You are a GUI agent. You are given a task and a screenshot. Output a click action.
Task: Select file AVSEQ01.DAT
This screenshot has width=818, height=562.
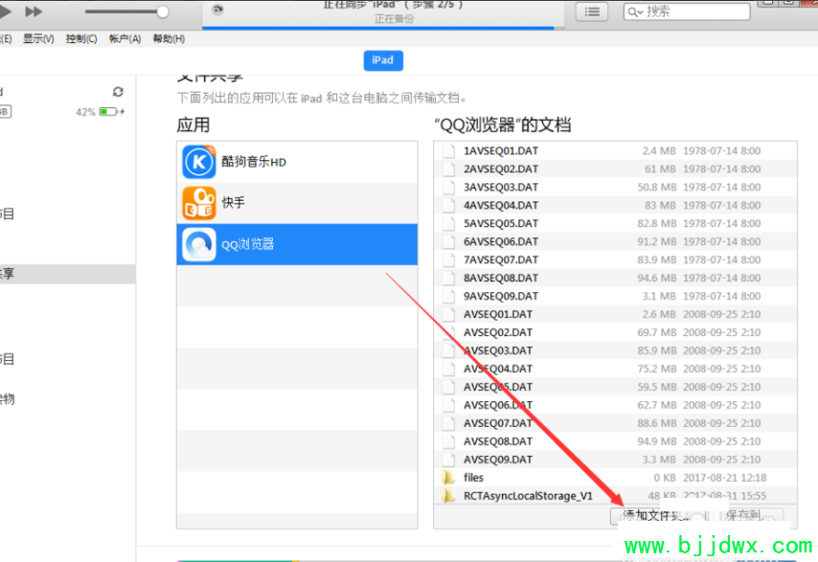coord(615,314)
